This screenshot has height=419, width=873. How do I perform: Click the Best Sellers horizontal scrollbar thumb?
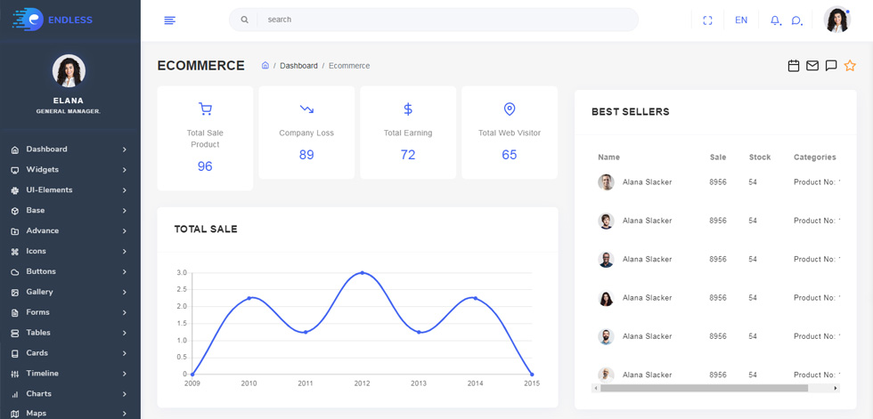[704, 388]
